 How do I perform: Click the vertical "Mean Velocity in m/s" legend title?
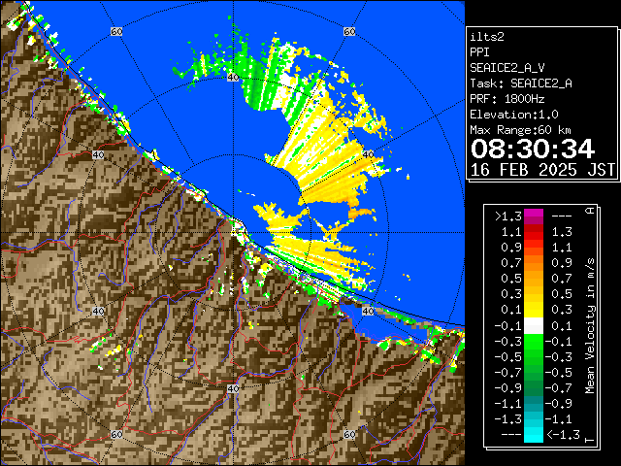[x=590, y=326]
